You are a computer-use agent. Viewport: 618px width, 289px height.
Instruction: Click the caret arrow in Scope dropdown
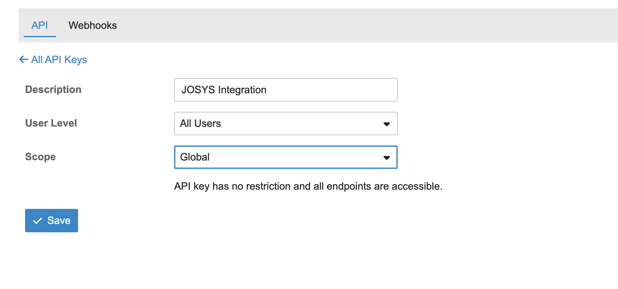coord(386,158)
